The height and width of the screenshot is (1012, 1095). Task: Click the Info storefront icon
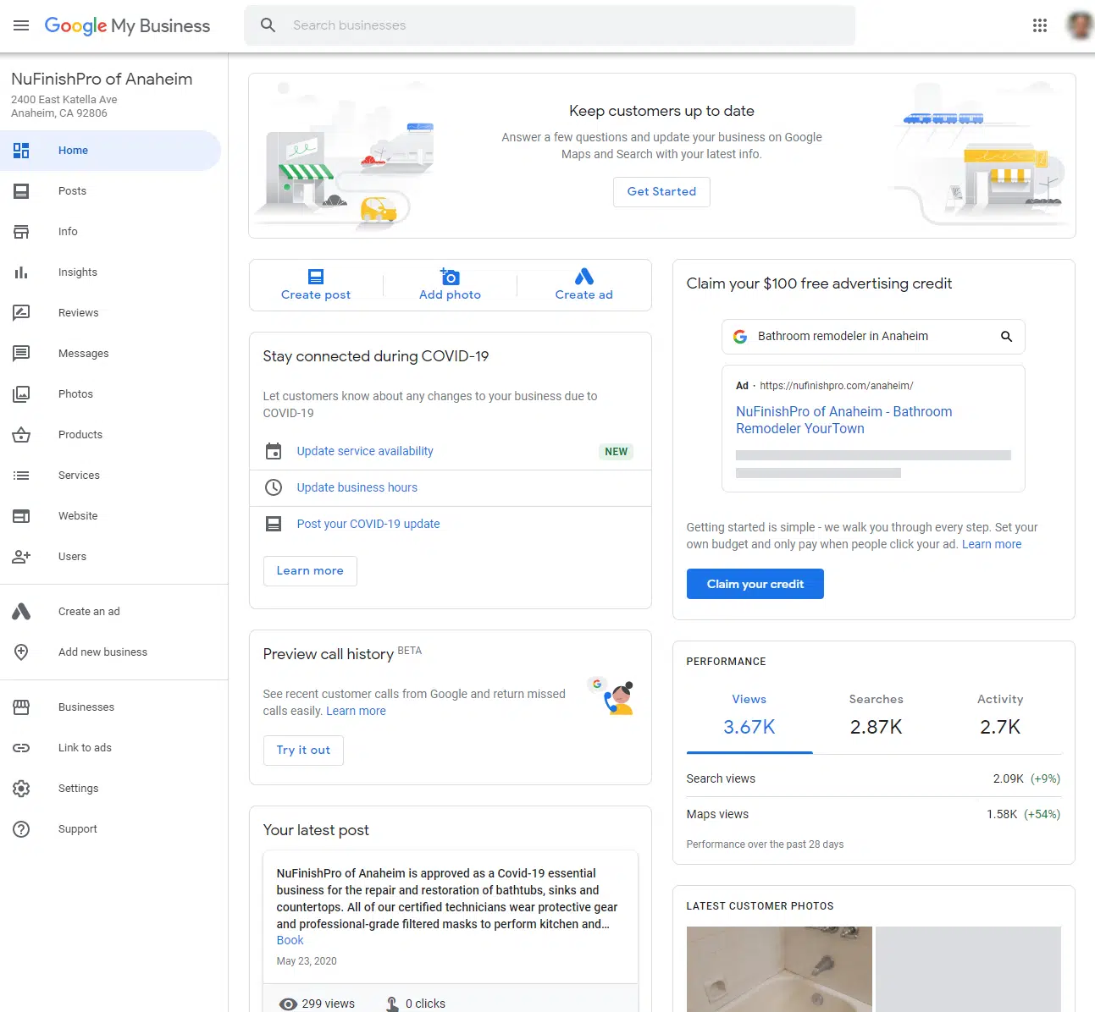coord(21,232)
